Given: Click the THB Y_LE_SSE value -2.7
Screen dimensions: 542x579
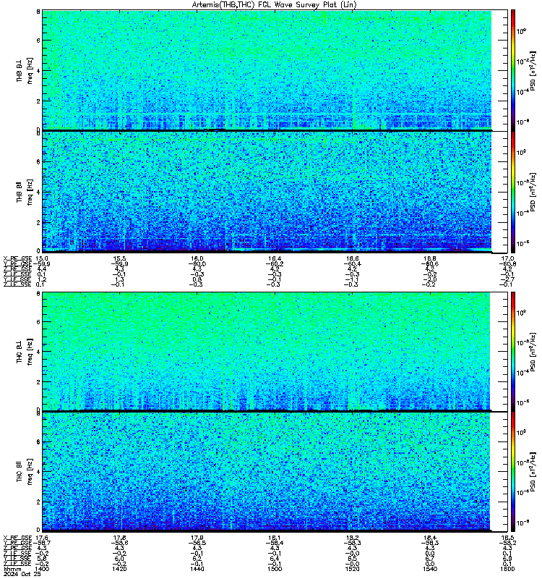Looking at the screenshot, I should [x=507, y=279].
